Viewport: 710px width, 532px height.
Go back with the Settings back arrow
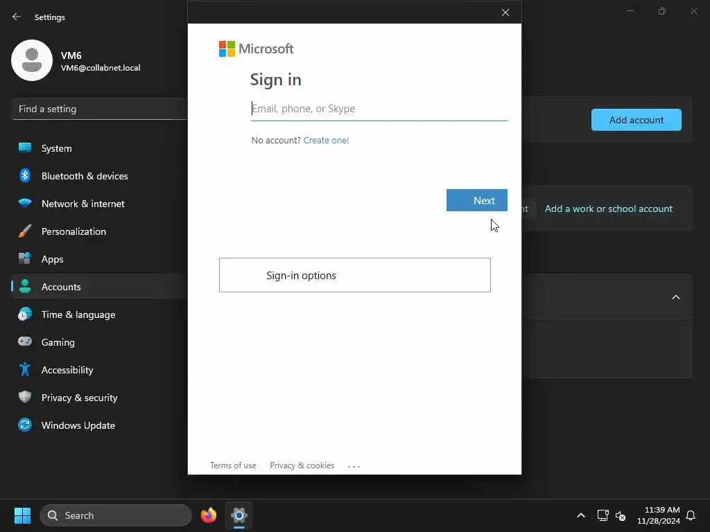click(17, 17)
